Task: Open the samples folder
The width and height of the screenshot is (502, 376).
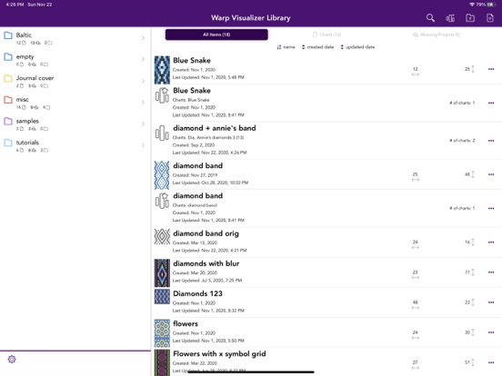Action: (75, 124)
